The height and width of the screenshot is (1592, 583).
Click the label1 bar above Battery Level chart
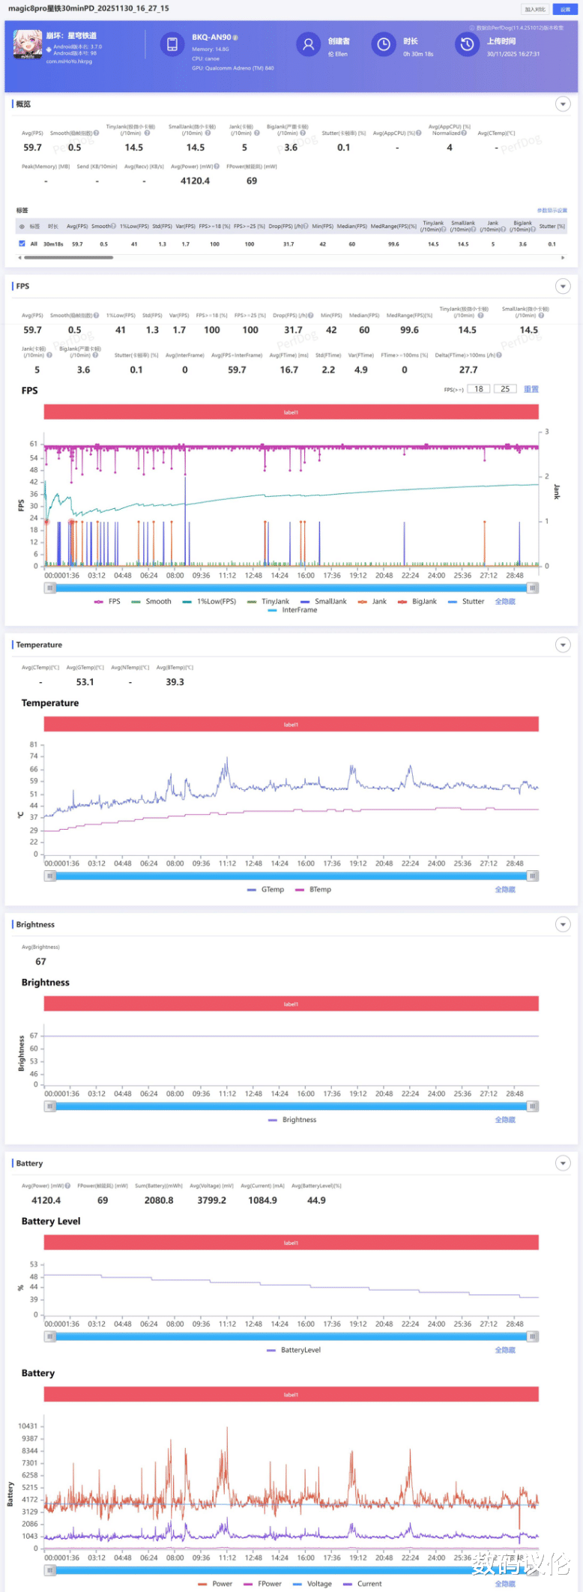pyautogui.click(x=291, y=1243)
